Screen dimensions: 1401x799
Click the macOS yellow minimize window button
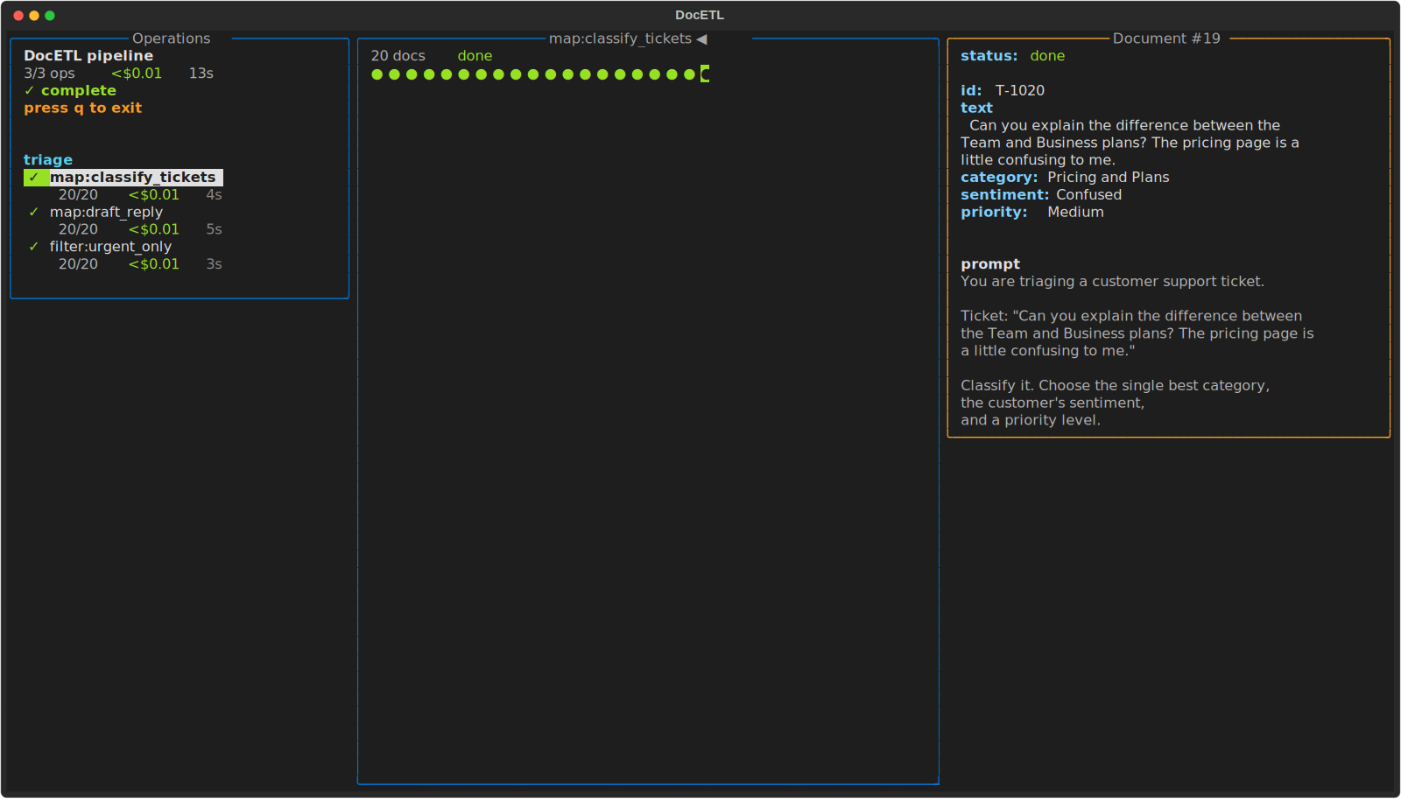[x=34, y=16]
